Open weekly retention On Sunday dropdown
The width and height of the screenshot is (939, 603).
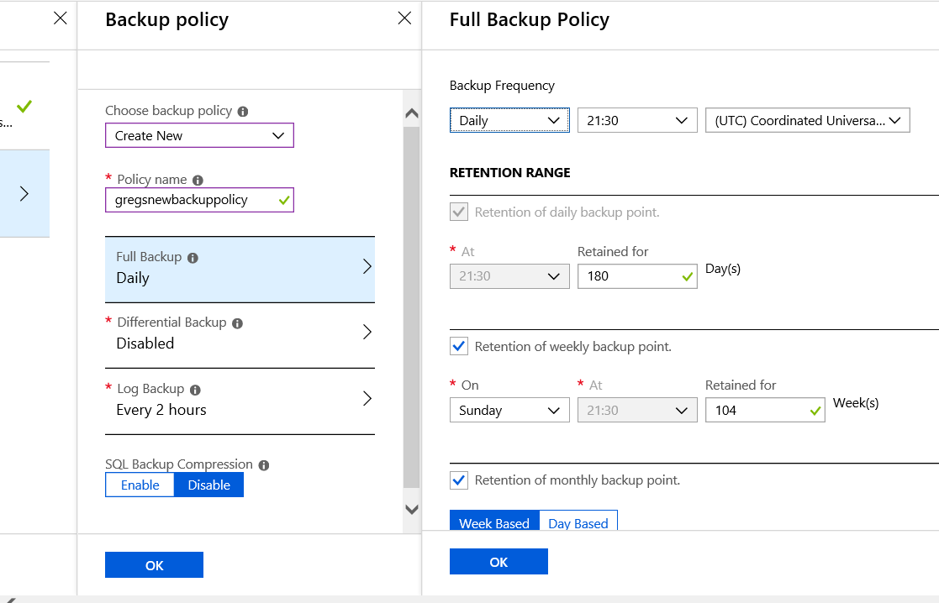509,410
